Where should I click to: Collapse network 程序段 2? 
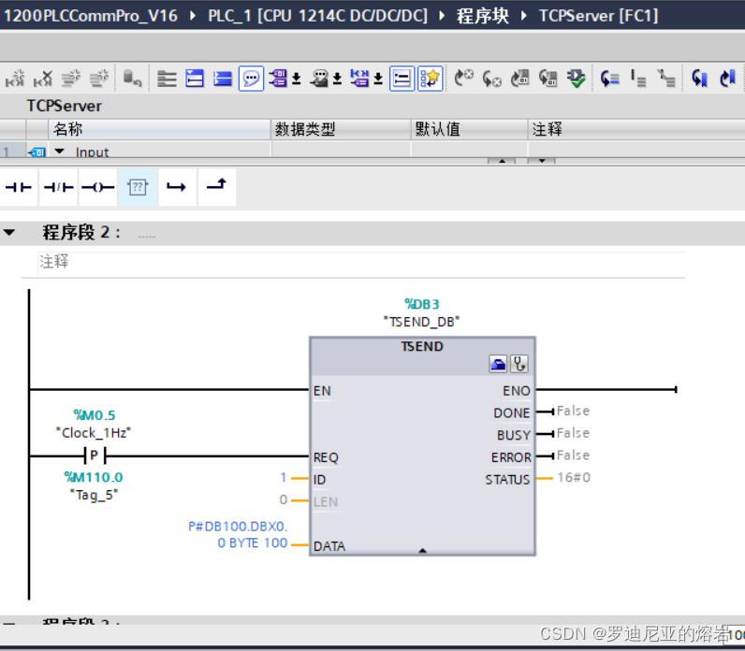pos(9,233)
